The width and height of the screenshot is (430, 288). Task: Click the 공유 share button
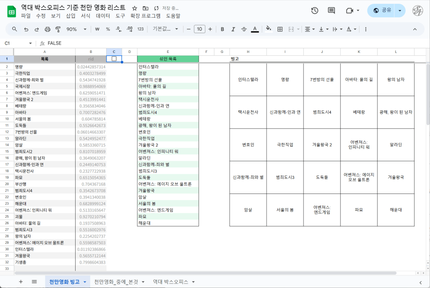click(382, 10)
